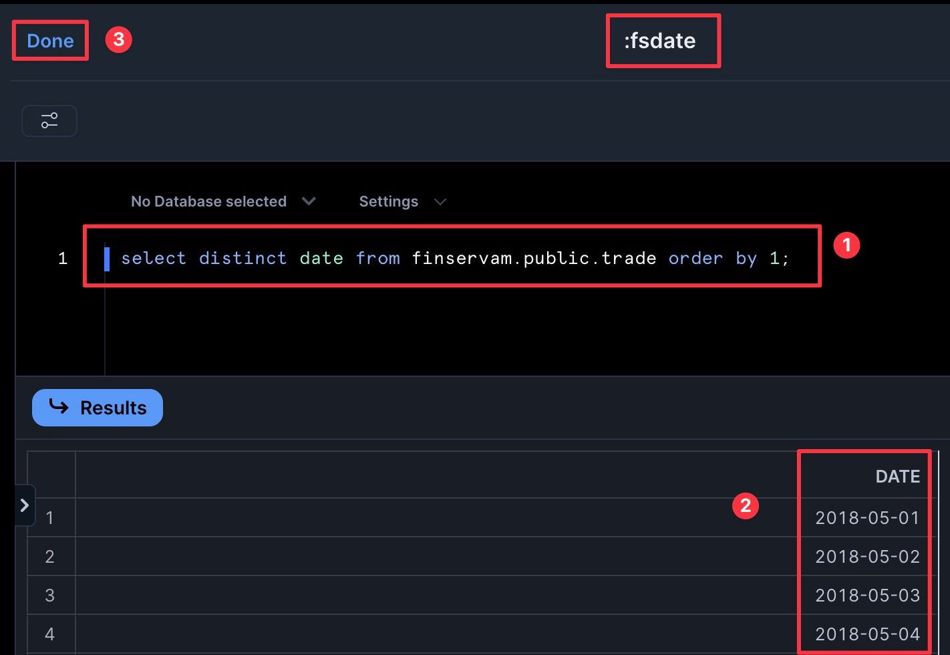
Task: Click the Done link
Action: tap(50, 41)
